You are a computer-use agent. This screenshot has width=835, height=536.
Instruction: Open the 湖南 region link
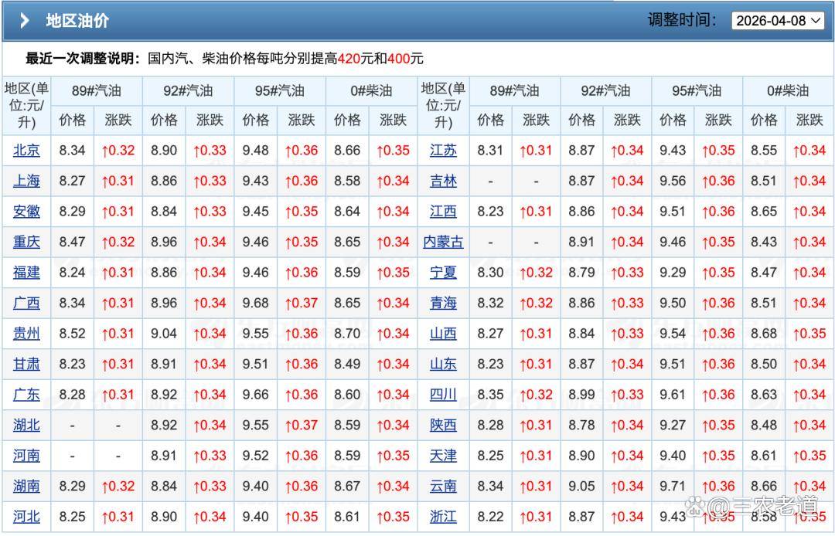[x=26, y=486]
